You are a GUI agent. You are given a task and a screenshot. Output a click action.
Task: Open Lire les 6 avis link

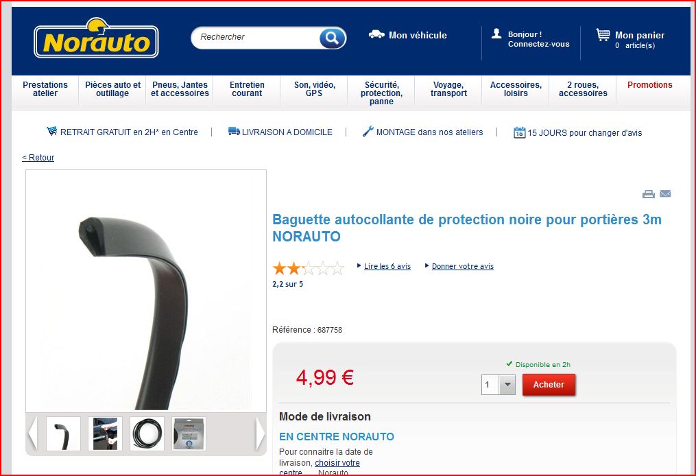coord(387,266)
